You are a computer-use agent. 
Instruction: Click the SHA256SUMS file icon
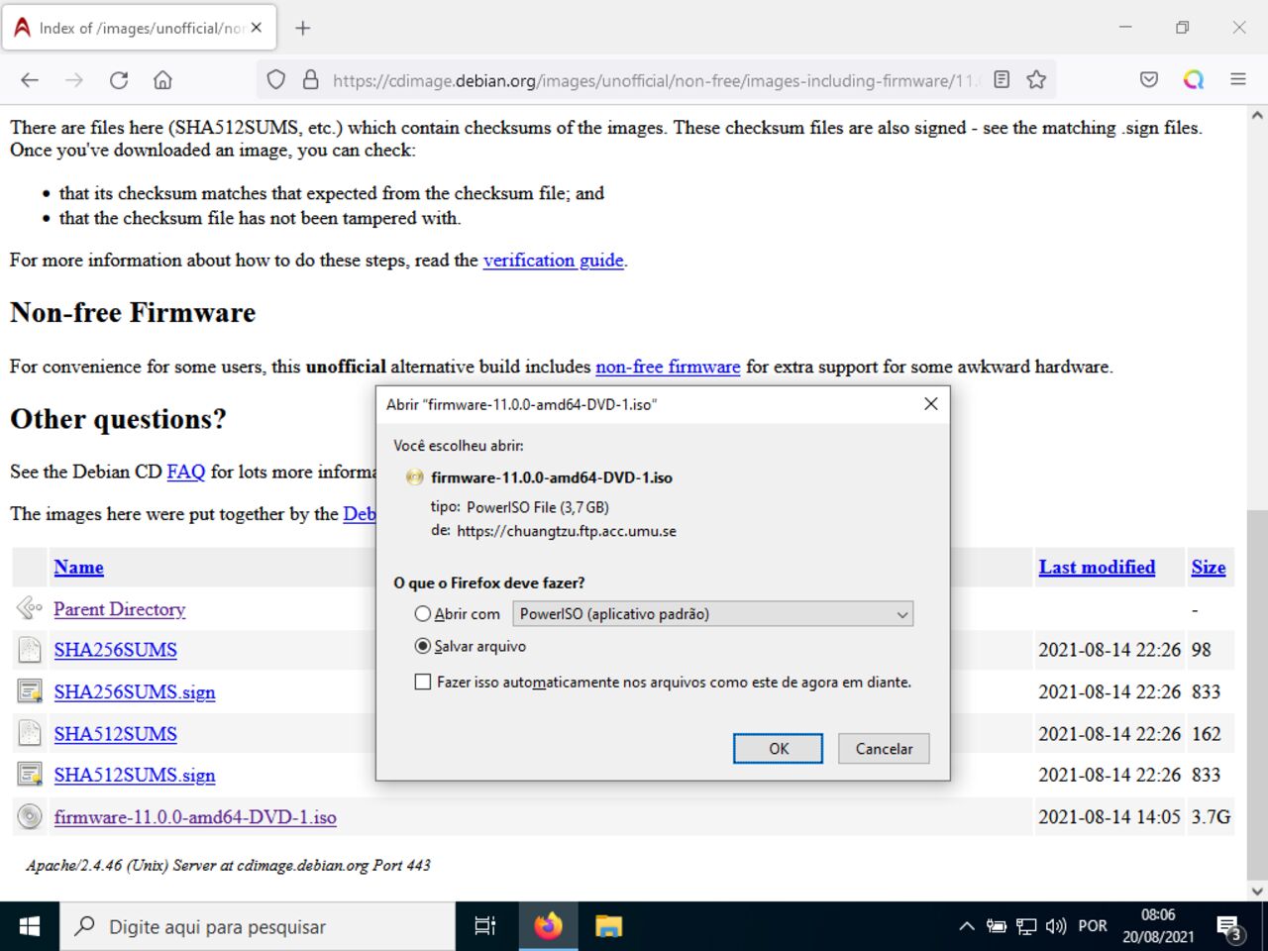coord(30,650)
